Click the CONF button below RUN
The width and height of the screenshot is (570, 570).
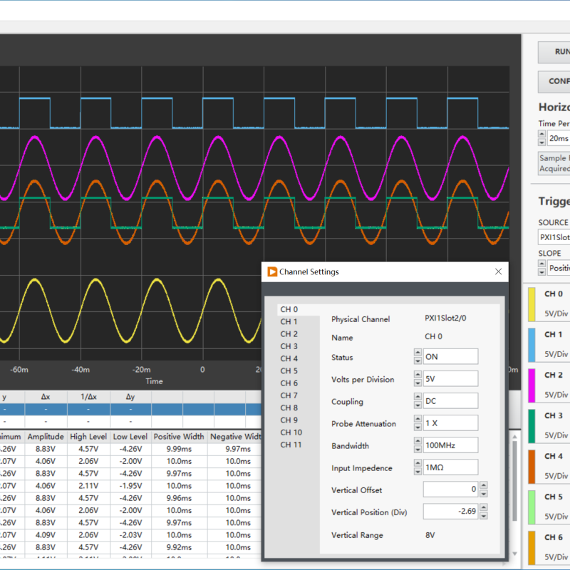tap(554, 81)
